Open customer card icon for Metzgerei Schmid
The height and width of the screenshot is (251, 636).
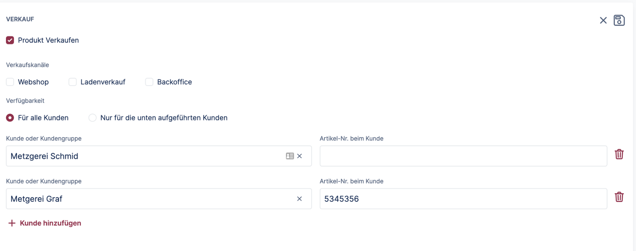[x=290, y=156]
